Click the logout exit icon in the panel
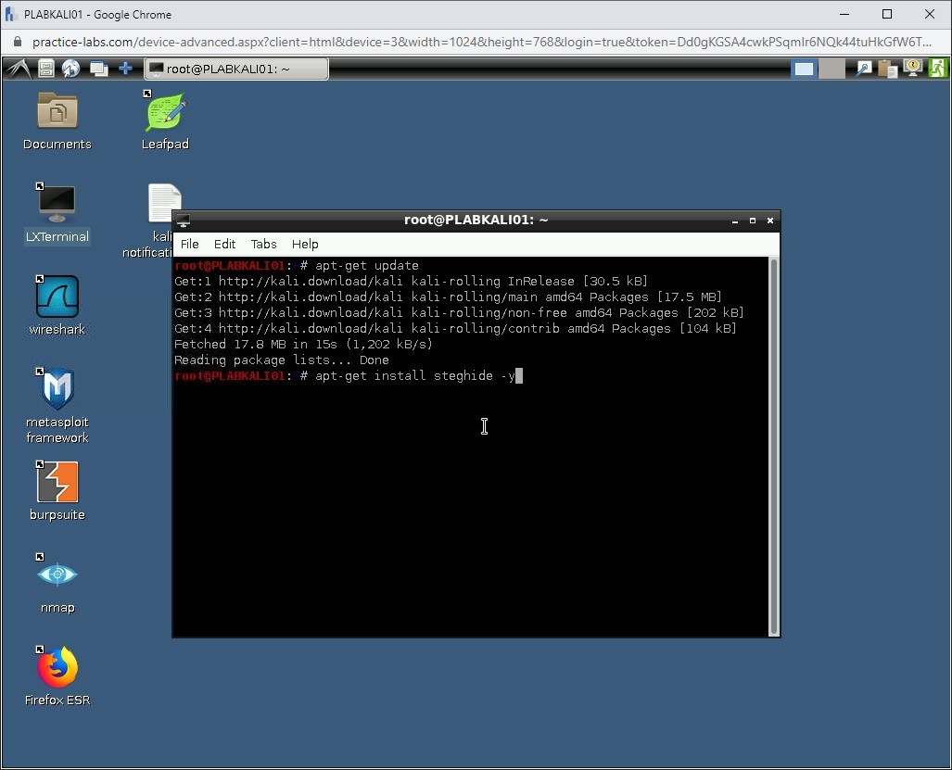This screenshot has height=770, width=952. coord(938,69)
